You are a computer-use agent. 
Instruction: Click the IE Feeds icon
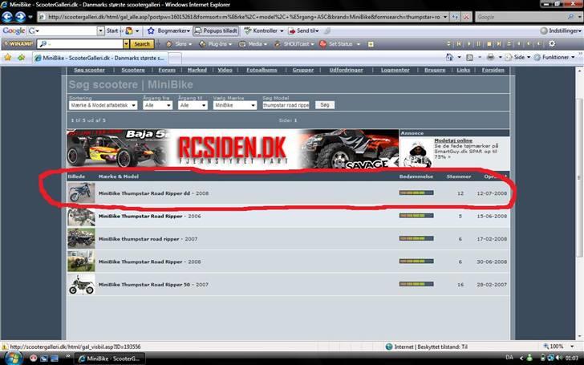pyautogui.click(x=469, y=58)
